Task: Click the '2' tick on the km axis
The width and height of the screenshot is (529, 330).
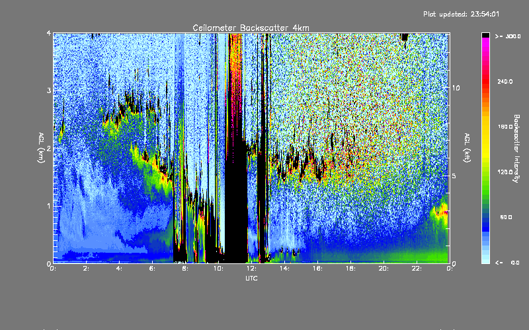Action: coord(49,148)
